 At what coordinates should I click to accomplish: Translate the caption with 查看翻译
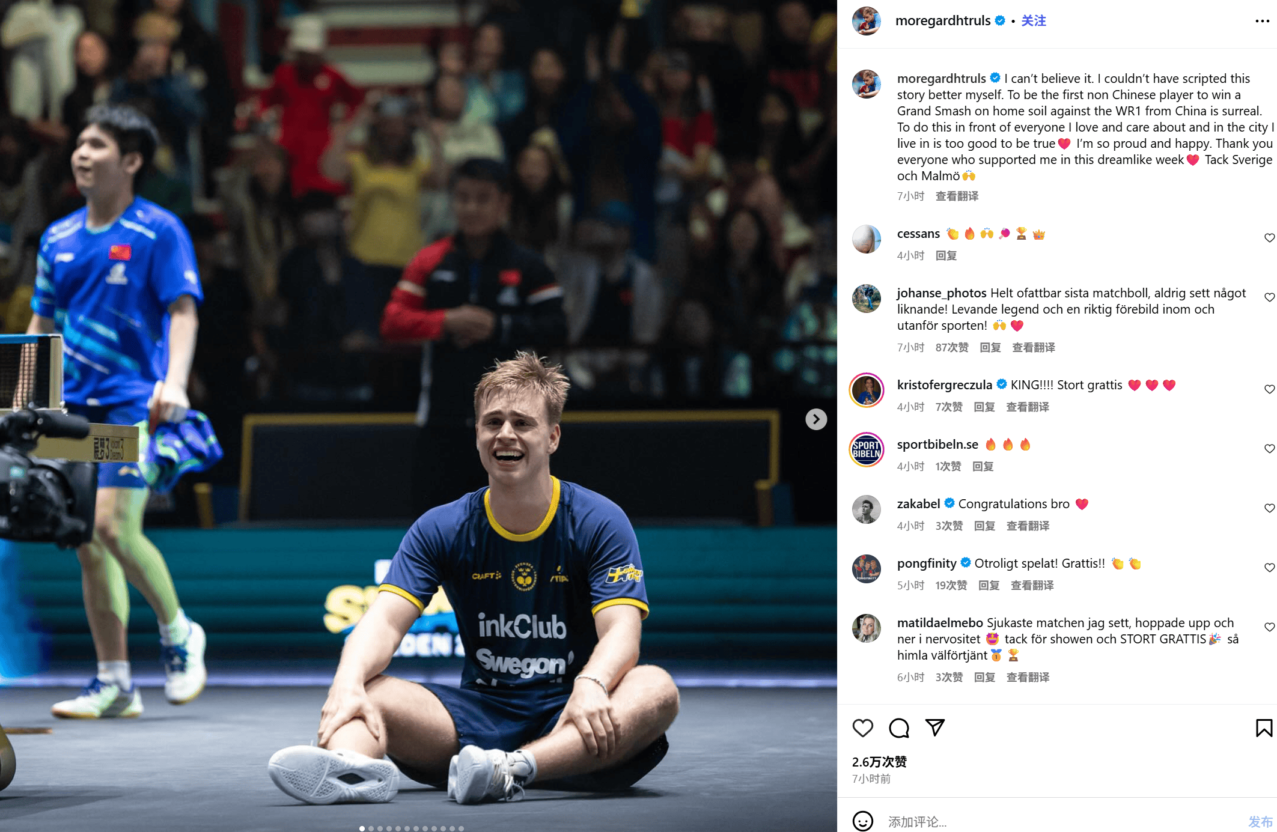coord(957,196)
